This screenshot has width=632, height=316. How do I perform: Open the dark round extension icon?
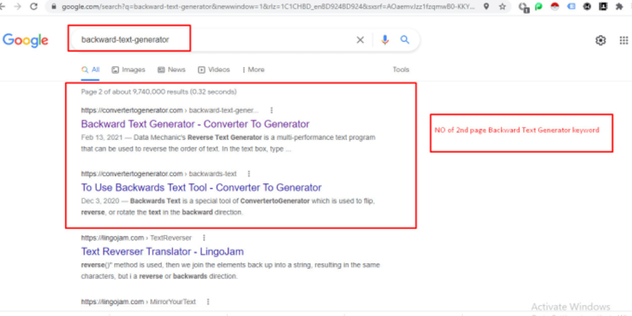[x=587, y=7]
